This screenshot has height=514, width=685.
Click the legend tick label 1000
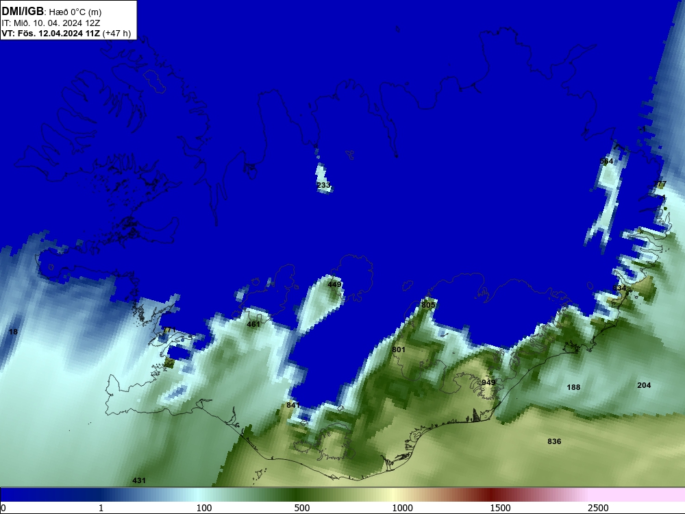point(402,507)
